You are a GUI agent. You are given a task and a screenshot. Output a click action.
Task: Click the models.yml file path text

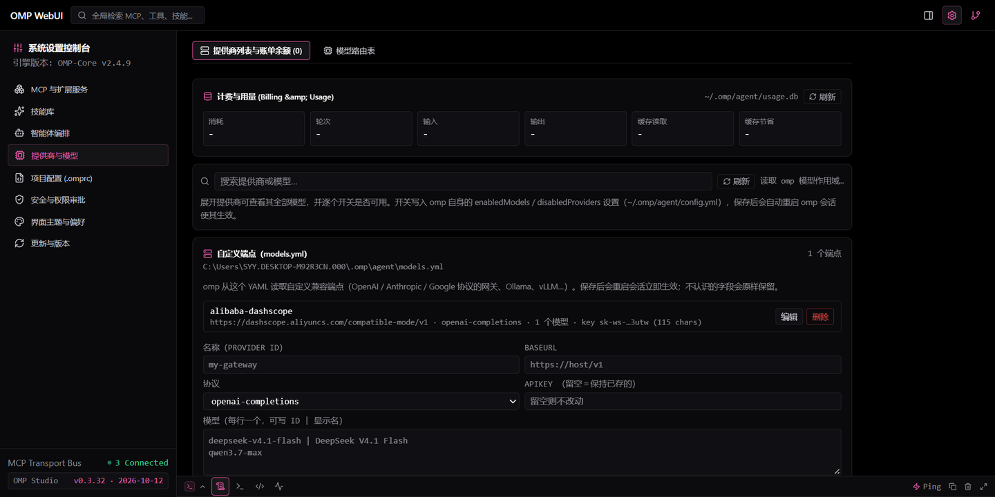[323, 266]
